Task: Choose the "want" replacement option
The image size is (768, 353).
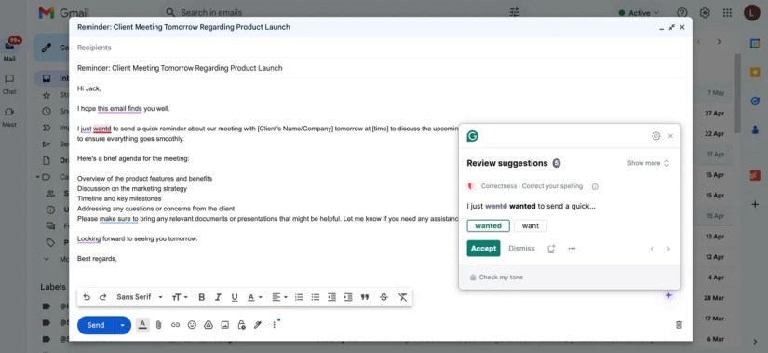Action: click(x=531, y=226)
